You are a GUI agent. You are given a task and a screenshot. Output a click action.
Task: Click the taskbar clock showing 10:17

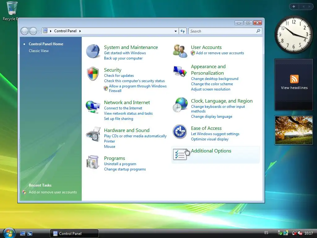309,233
